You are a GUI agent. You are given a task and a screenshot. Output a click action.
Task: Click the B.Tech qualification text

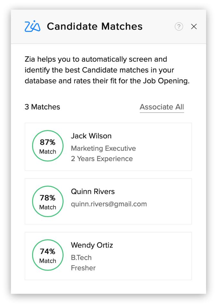(x=81, y=258)
